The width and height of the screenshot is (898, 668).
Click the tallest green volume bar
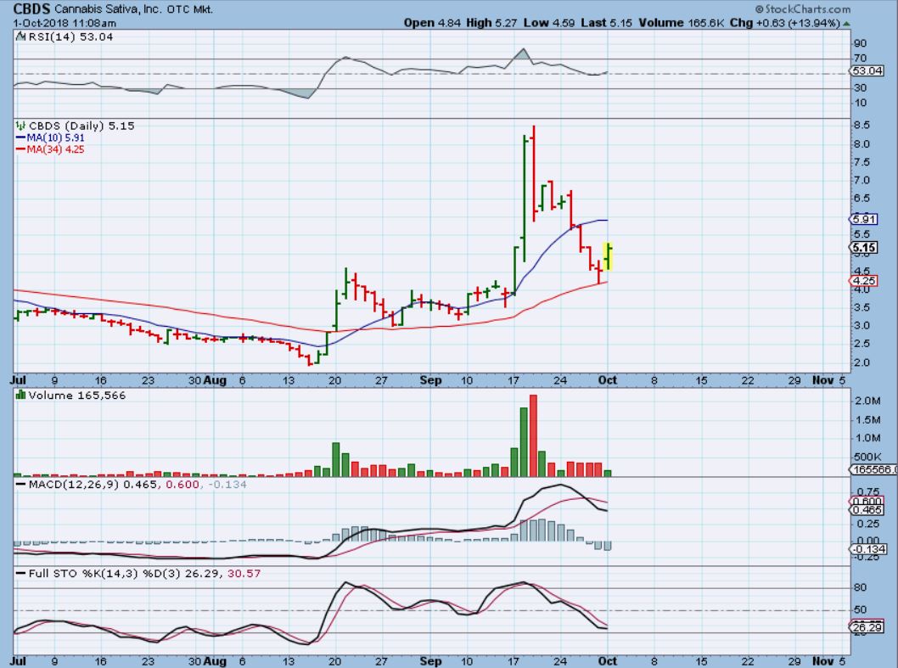[x=524, y=441]
